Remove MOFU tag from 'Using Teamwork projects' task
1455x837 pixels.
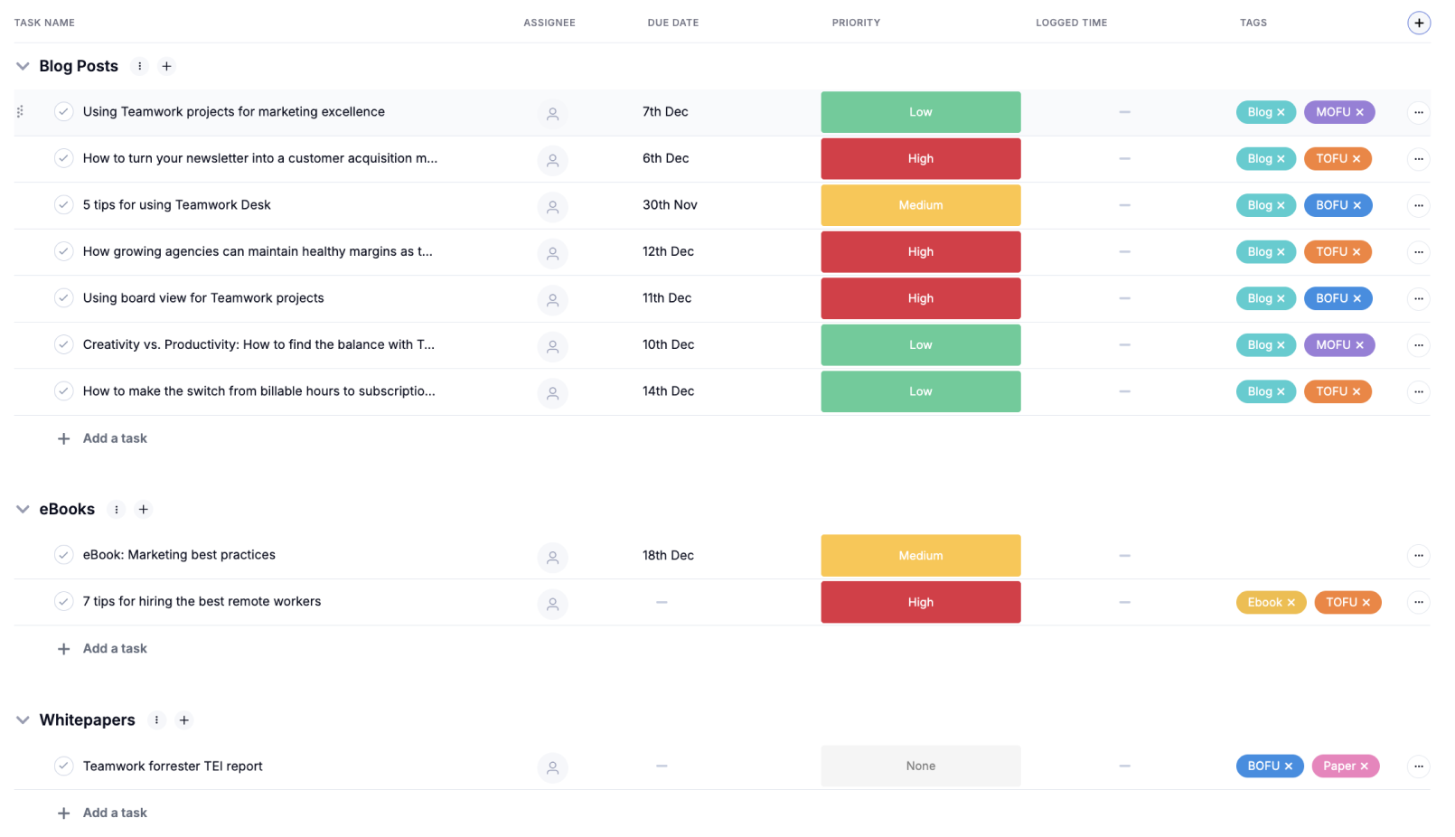pos(1359,112)
